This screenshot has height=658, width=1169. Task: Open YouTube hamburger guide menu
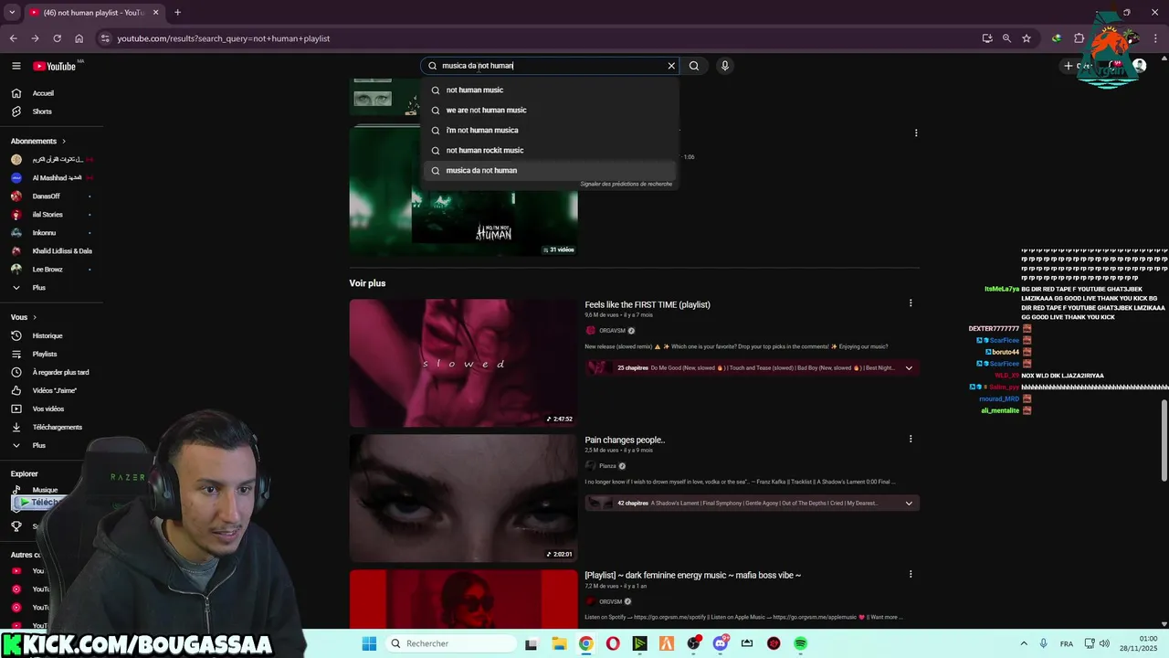coord(16,66)
